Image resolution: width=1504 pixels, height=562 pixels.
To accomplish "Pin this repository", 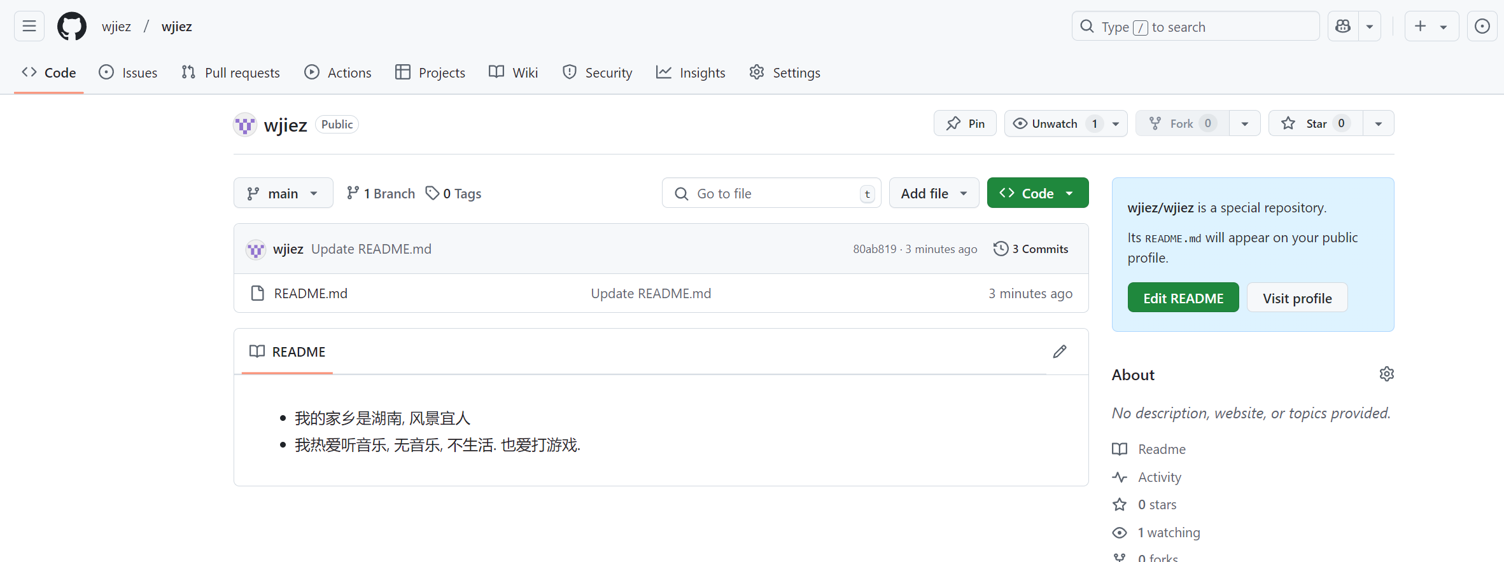I will [x=965, y=123].
